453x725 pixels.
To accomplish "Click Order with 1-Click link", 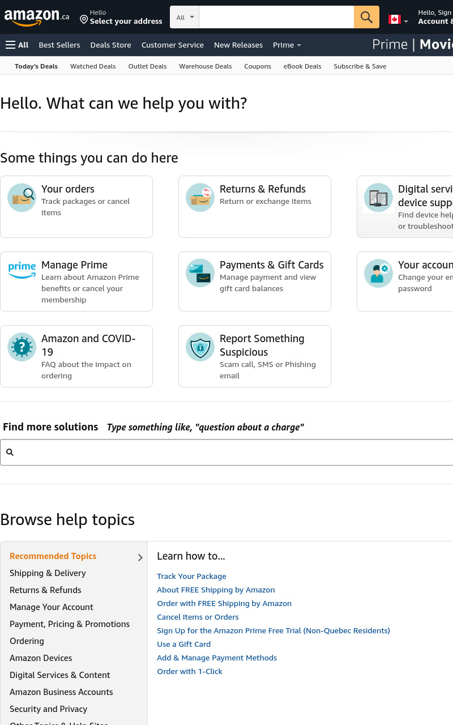I will click(190, 671).
